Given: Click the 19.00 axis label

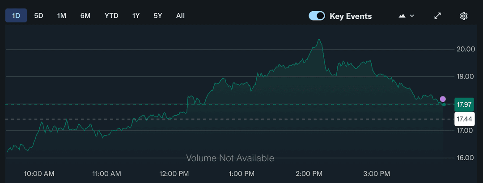Looking at the screenshot, I should pyautogui.click(x=466, y=76).
